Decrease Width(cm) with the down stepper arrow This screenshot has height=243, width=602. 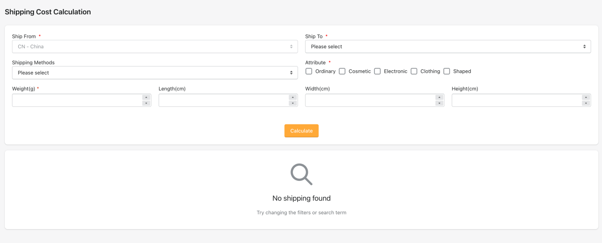click(x=440, y=103)
